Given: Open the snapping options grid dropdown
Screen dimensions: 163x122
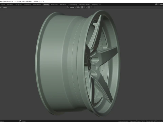Looking at the screenshot, I should 85,7.
